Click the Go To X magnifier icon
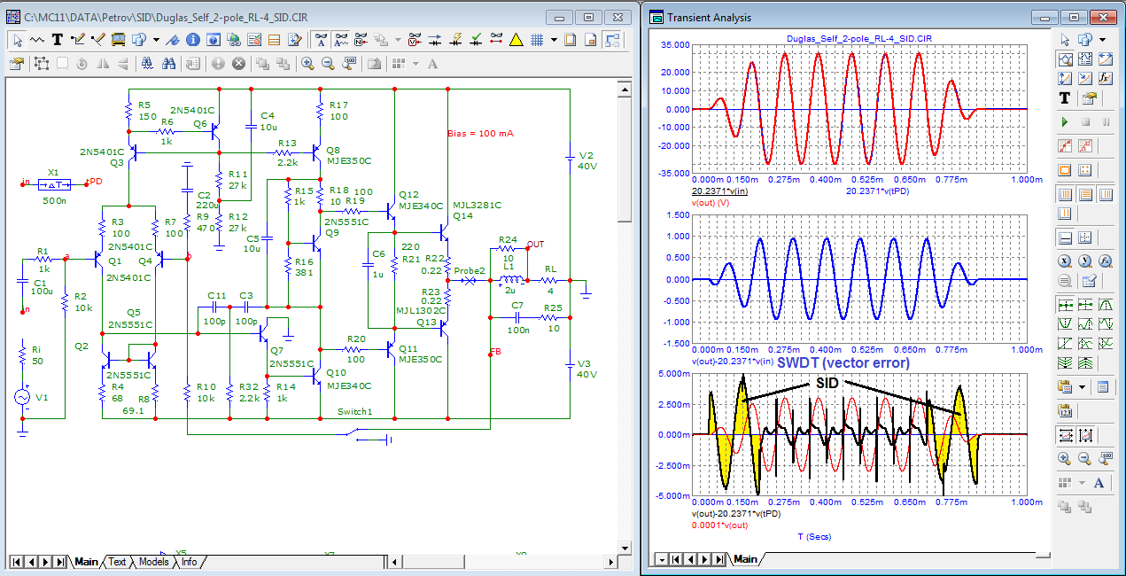 click(x=1065, y=261)
